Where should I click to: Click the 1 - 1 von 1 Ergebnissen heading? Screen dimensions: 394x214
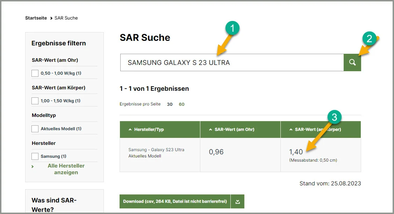tap(154, 89)
